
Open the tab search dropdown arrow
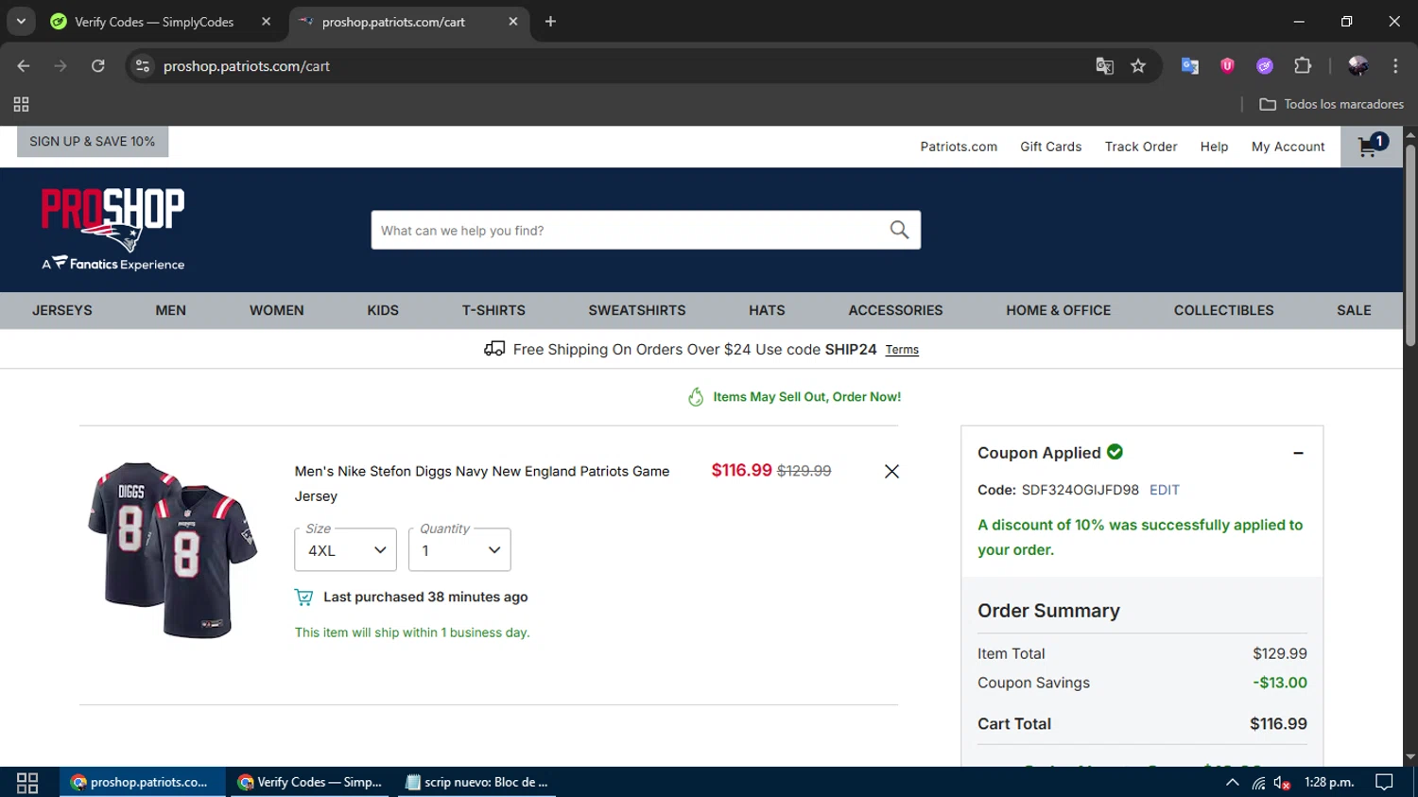click(21, 22)
